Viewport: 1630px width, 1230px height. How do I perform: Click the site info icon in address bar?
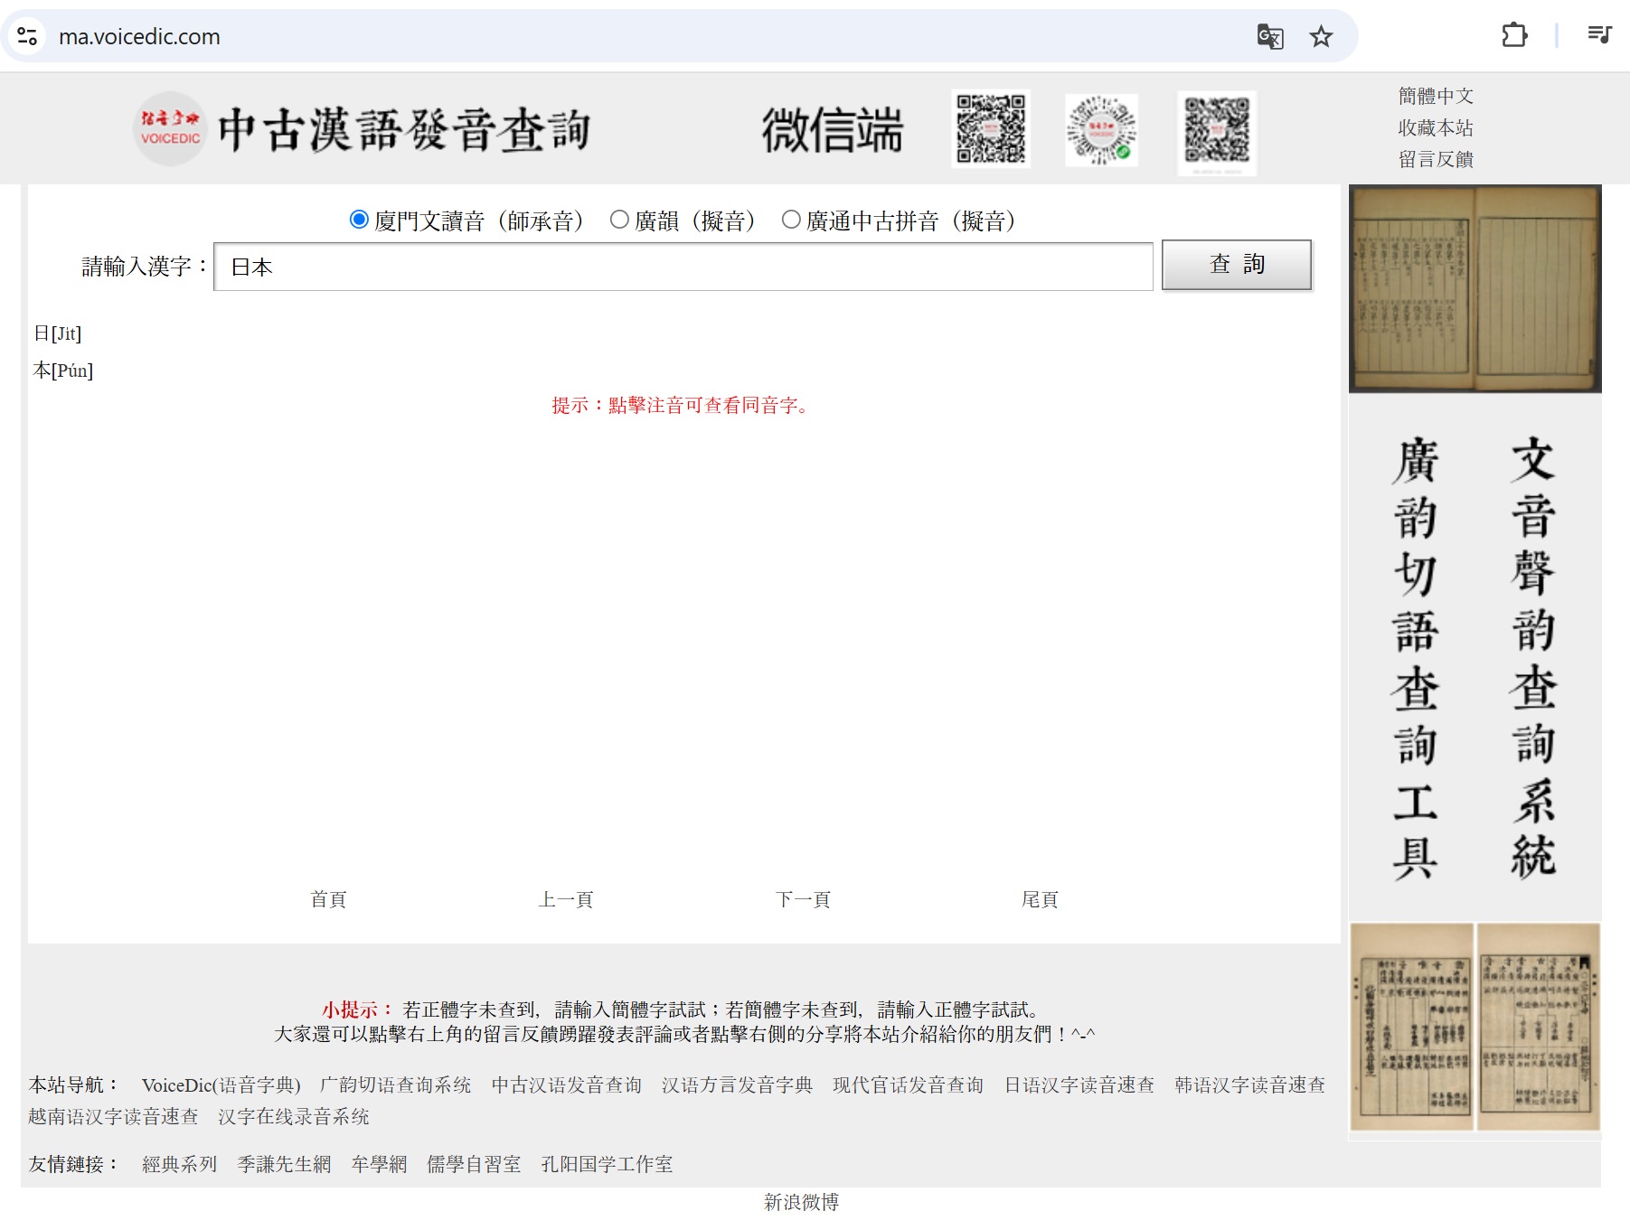27,36
